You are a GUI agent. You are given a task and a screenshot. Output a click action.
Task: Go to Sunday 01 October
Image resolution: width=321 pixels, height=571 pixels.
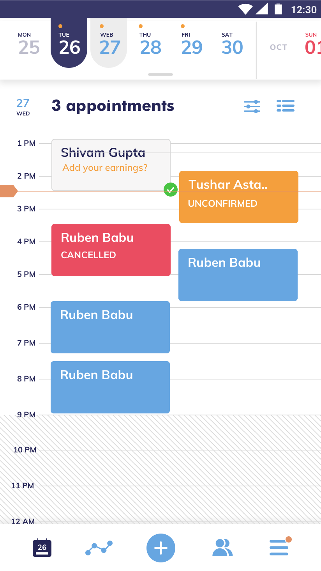point(312,44)
